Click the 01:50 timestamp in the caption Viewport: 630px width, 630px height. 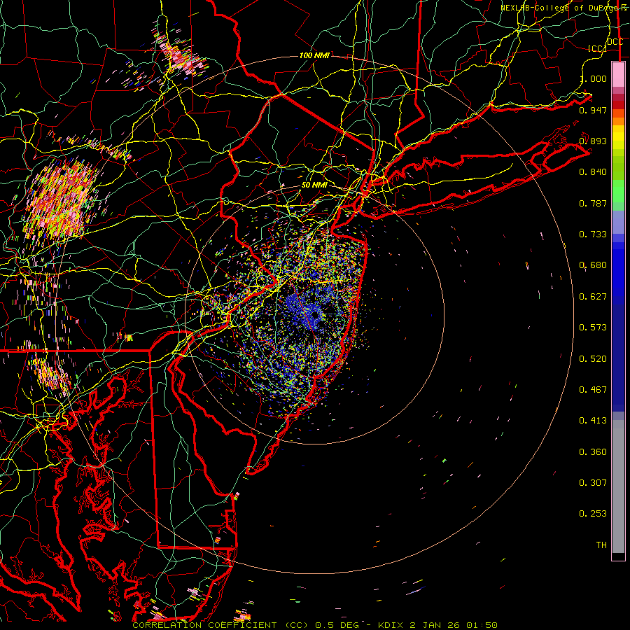point(482,625)
